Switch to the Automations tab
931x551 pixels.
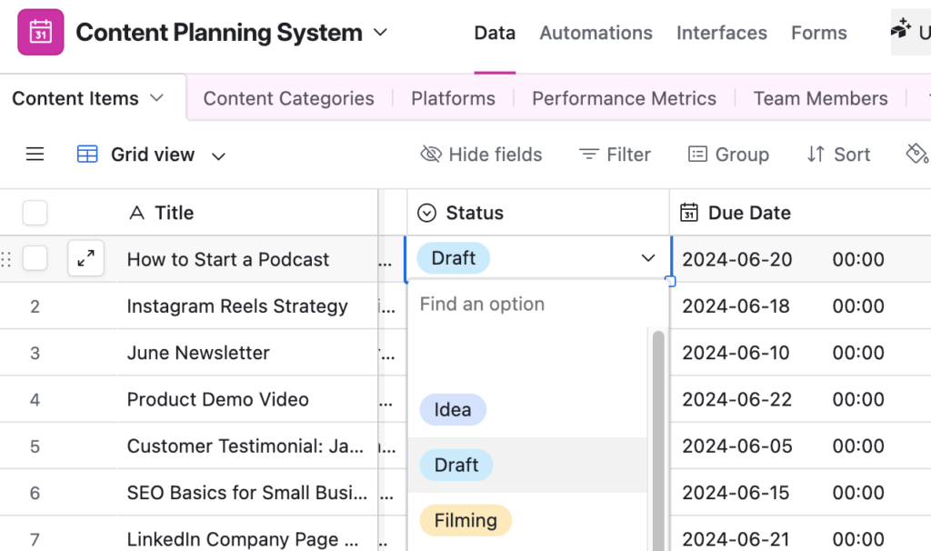pos(596,33)
